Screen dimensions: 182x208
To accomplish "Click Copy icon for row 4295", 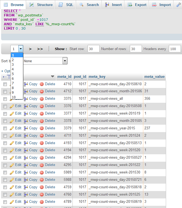I will click(26, 165).
